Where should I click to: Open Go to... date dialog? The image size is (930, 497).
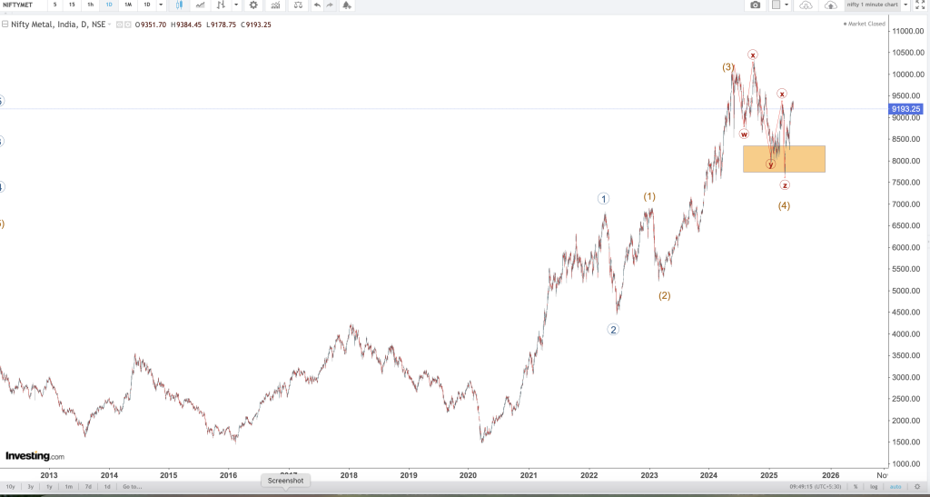click(x=133, y=487)
